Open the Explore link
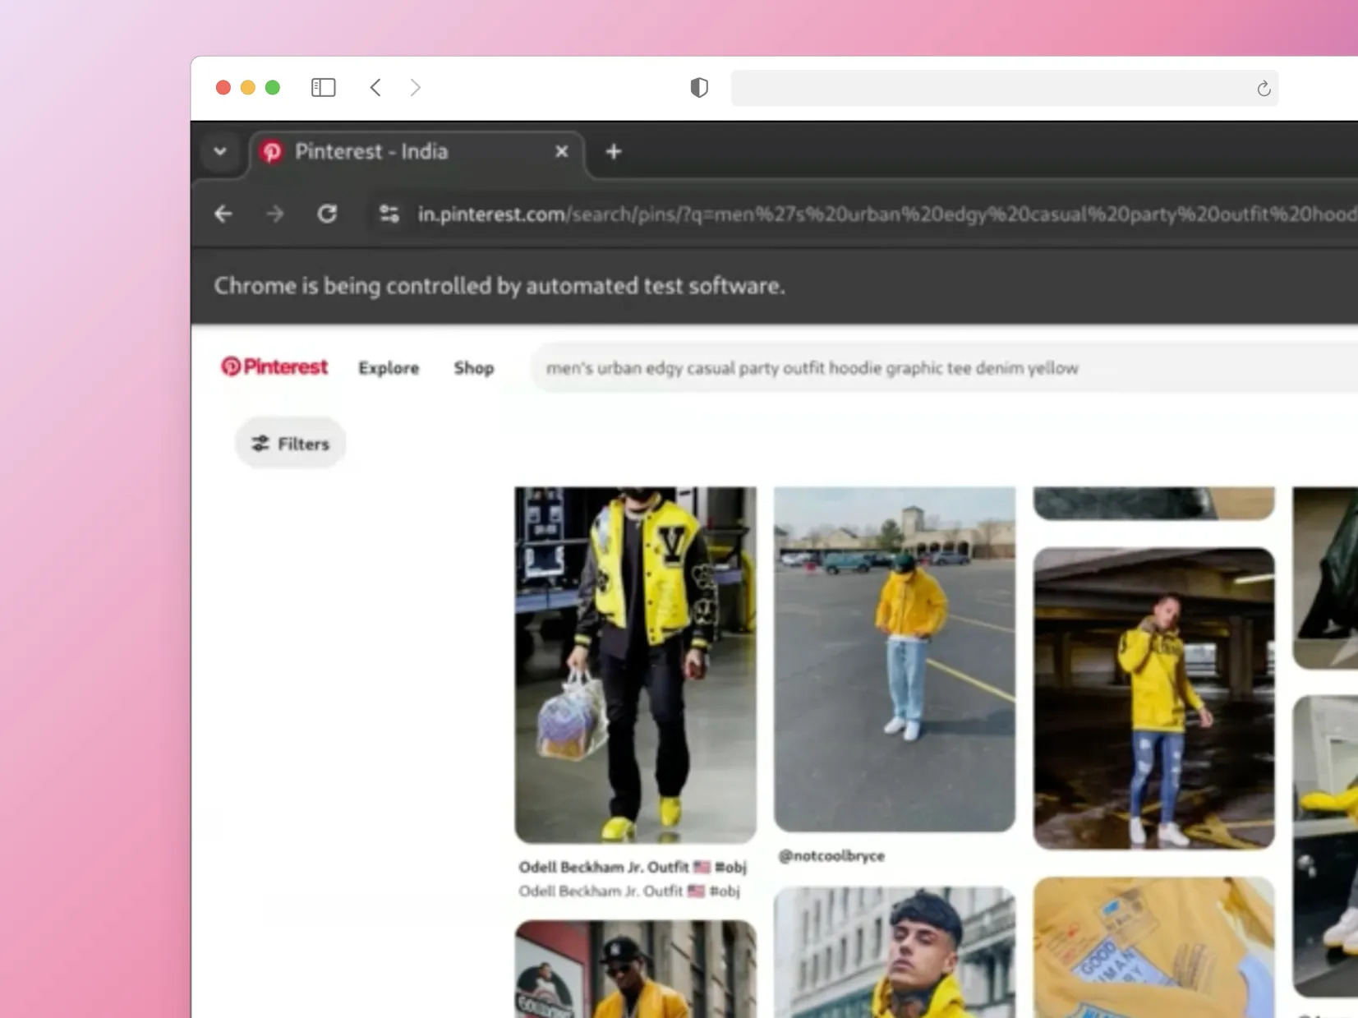Viewport: 1358px width, 1018px height. [x=389, y=368]
